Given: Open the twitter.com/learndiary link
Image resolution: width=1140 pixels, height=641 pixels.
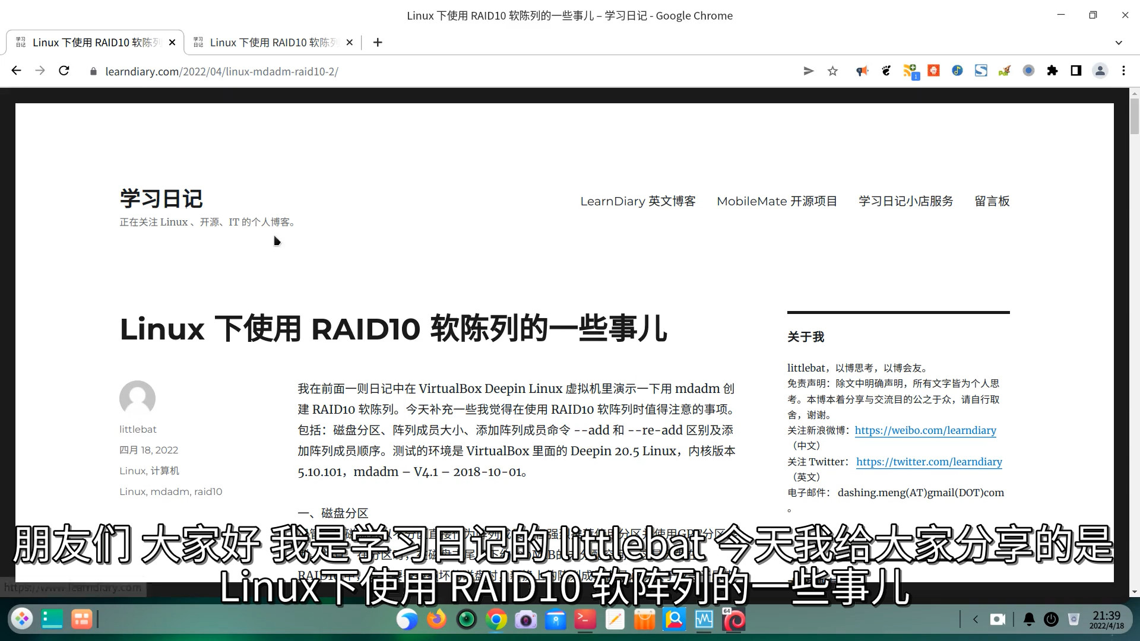Looking at the screenshot, I should [929, 462].
